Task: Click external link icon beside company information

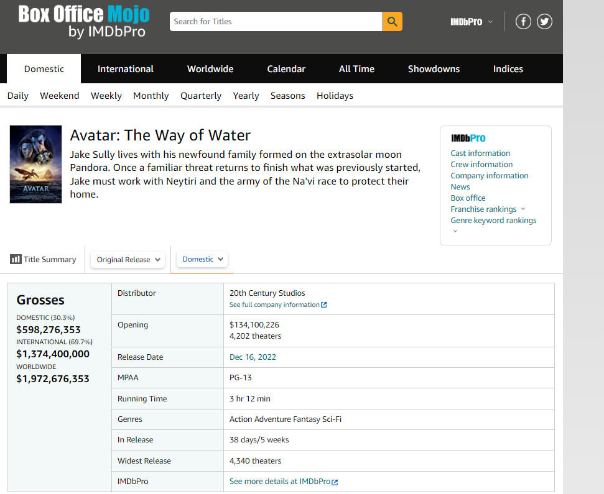Action: coord(324,304)
